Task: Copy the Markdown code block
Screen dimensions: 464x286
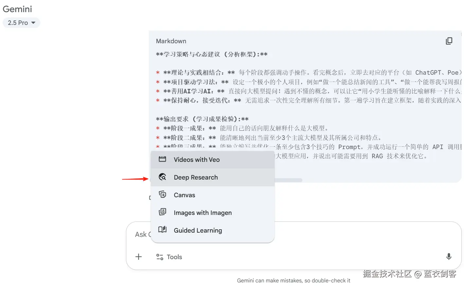Action: (x=449, y=41)
